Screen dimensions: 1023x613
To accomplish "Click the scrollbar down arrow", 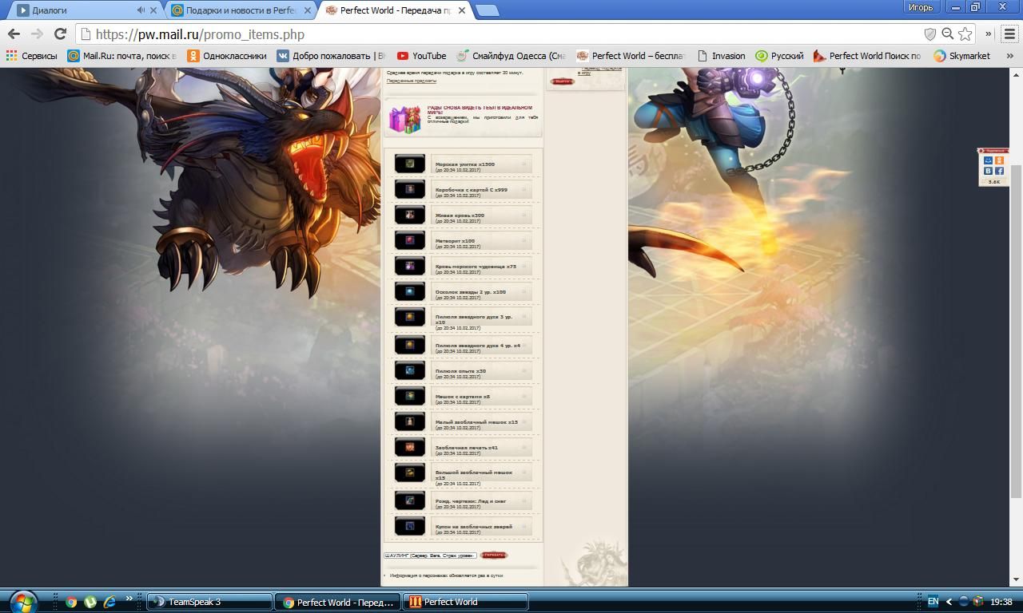I will [x=1017, y=579].
